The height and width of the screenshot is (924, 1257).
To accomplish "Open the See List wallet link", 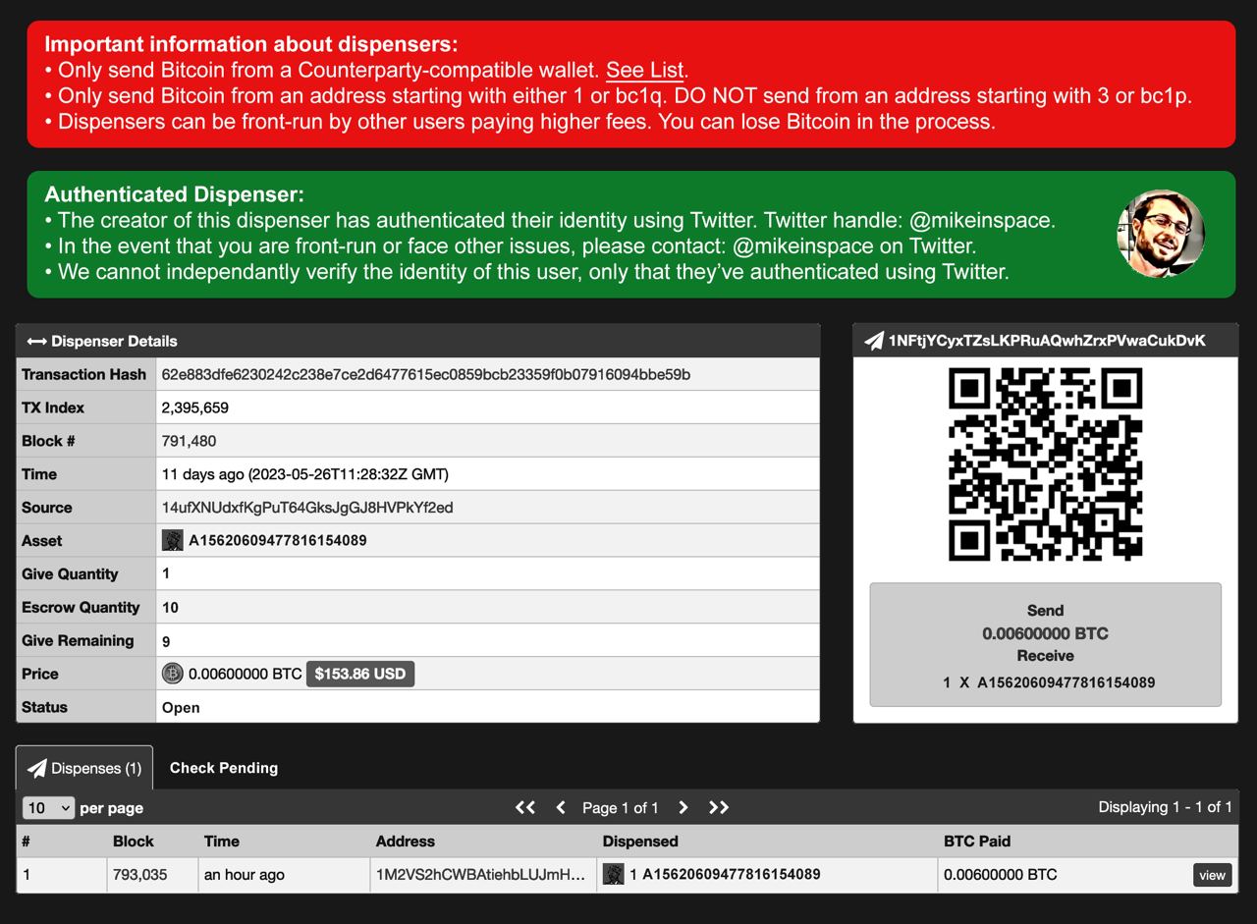I will pos(645,70).
